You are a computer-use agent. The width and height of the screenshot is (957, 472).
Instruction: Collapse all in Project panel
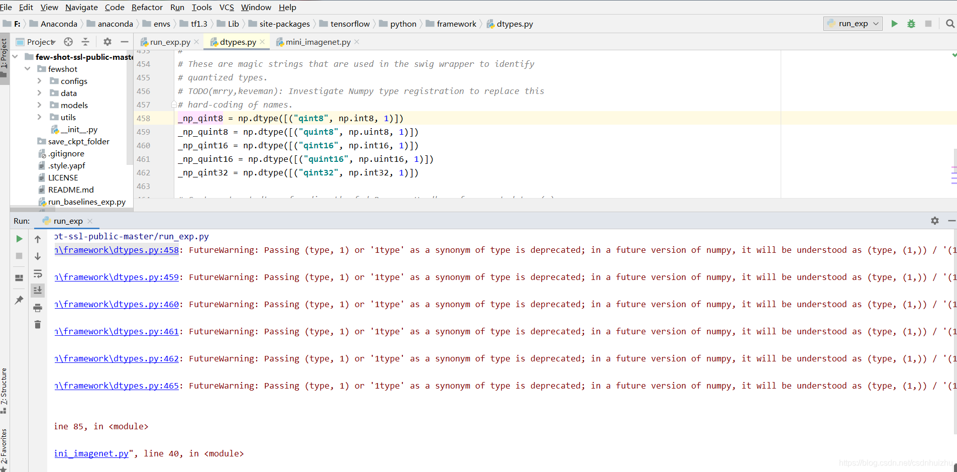pos(85,42)
